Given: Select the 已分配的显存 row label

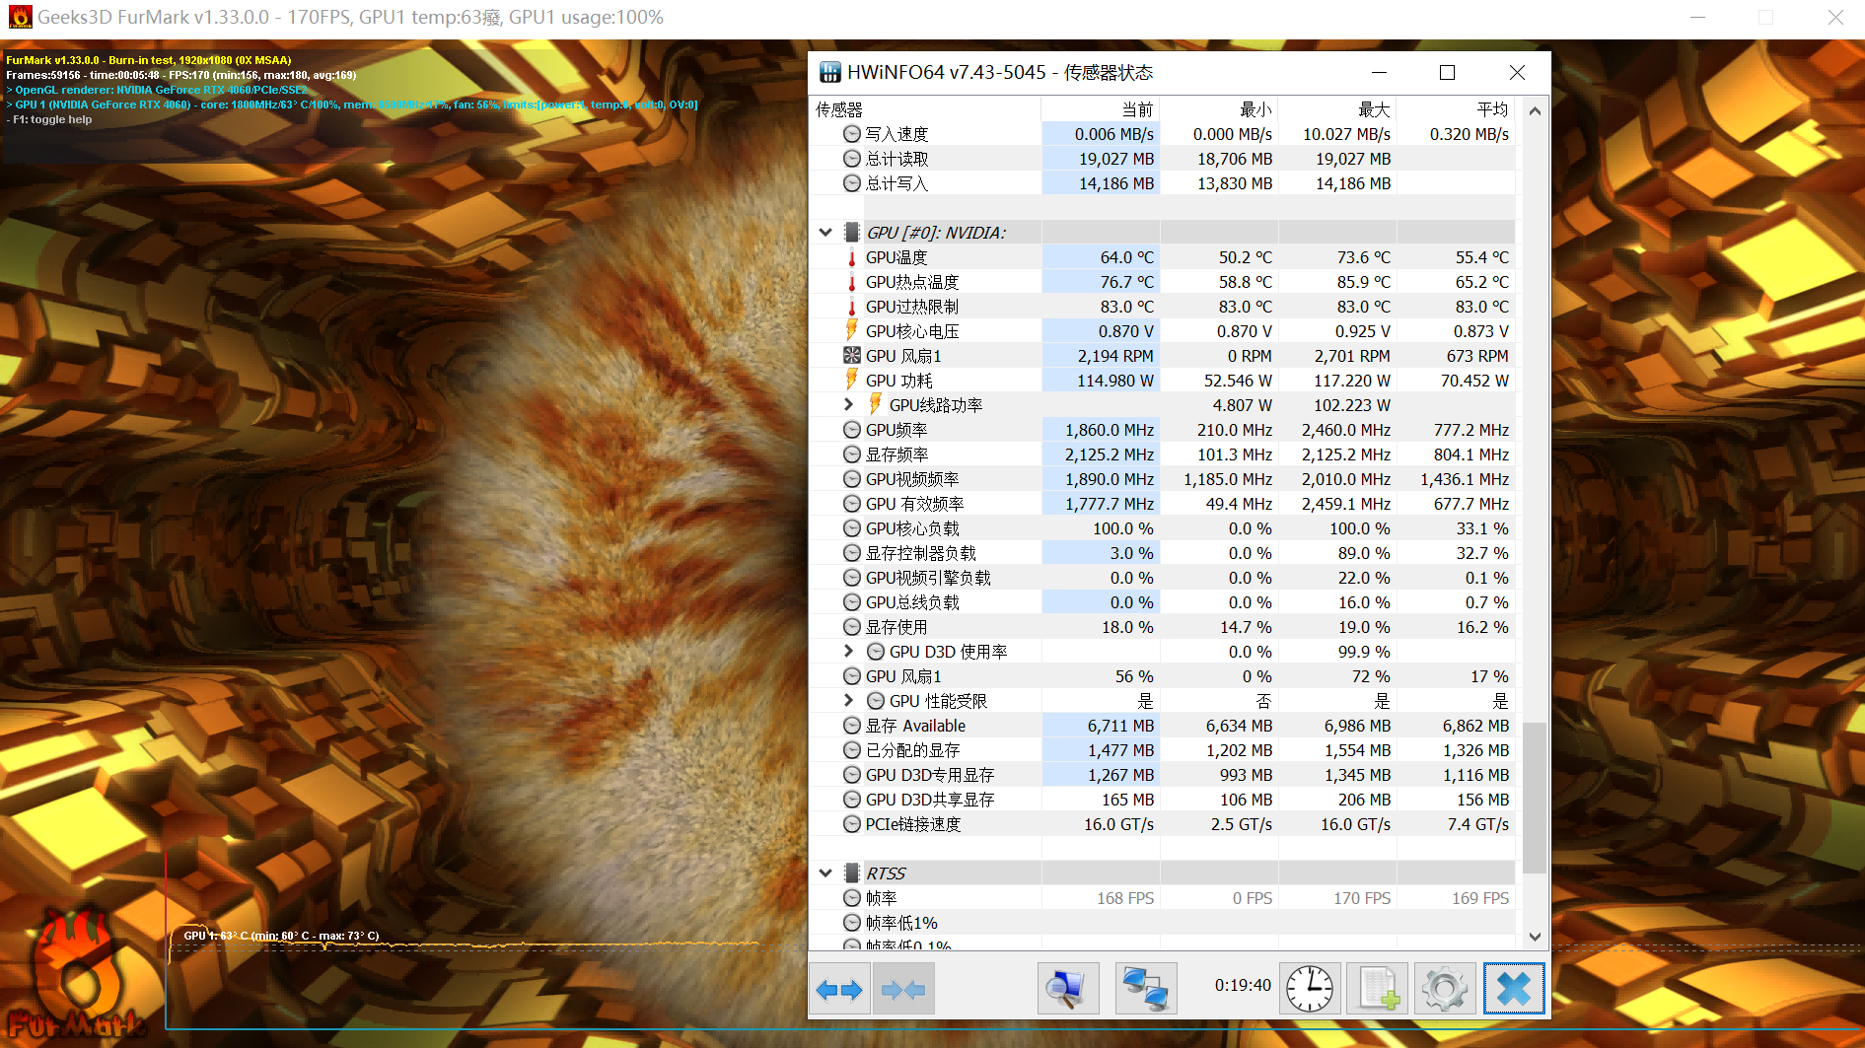Looking at the screenshot, I should (912, 750).
